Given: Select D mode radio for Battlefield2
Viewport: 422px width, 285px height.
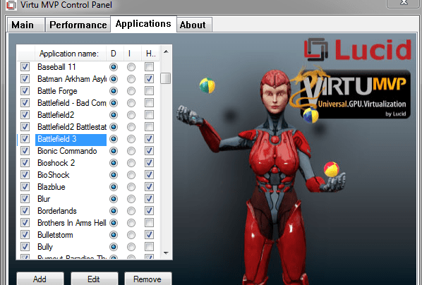Looking at the screenshot, I should pyautogui.click(x=114, y=115).
